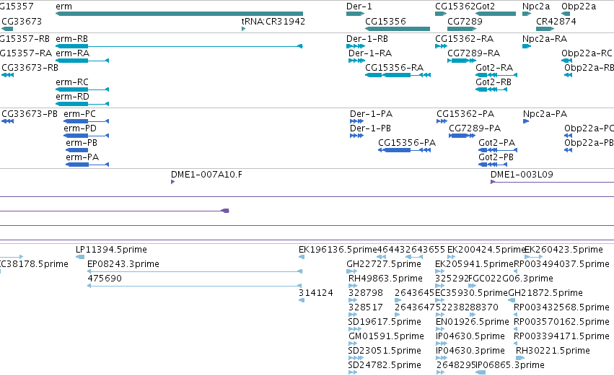
Task: Select the Der-1 gene feature
Action: [x=355, y=14]
